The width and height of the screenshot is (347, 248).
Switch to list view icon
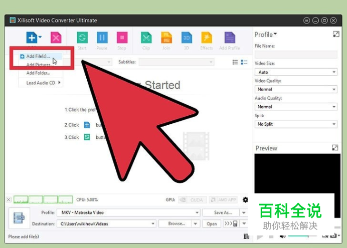point(235,62)
